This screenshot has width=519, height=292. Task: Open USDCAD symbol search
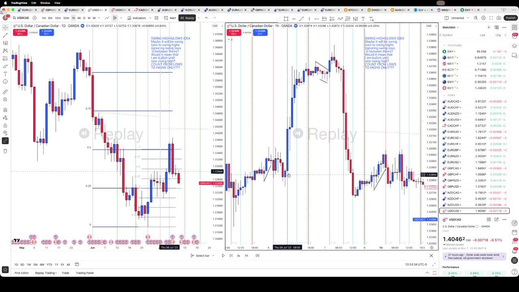tap(21, 18)
